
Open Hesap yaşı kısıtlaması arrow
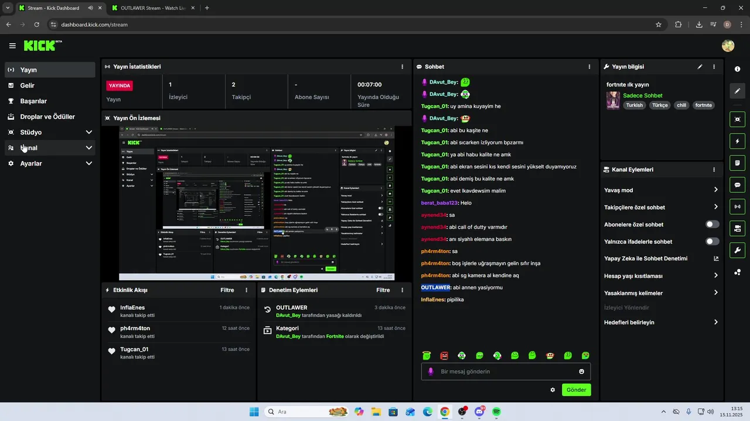tap(715, 275)
